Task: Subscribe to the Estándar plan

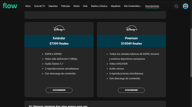Action: (x=59, y=90)
